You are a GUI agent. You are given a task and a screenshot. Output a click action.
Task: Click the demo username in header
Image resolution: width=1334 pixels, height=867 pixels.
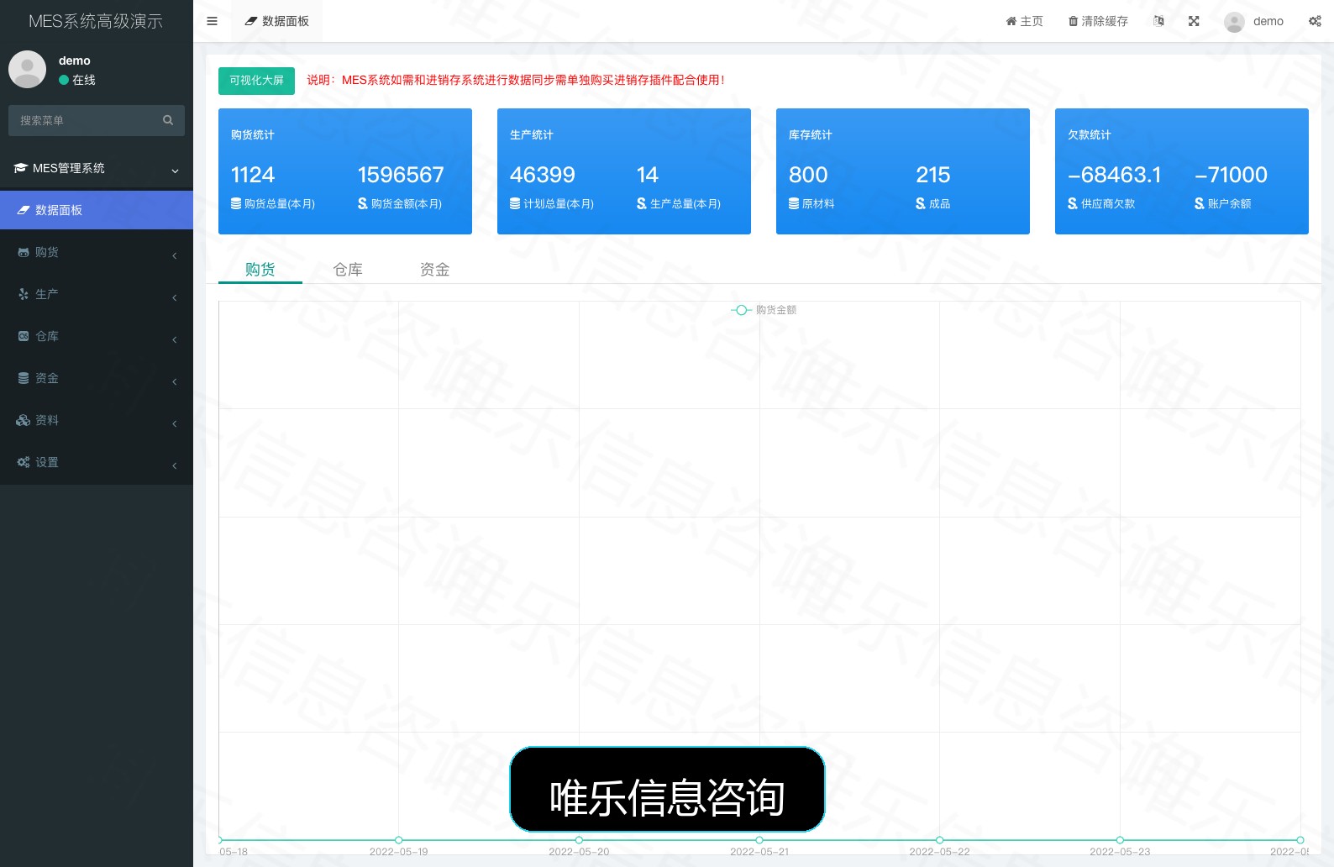(x=1268, y=21)
